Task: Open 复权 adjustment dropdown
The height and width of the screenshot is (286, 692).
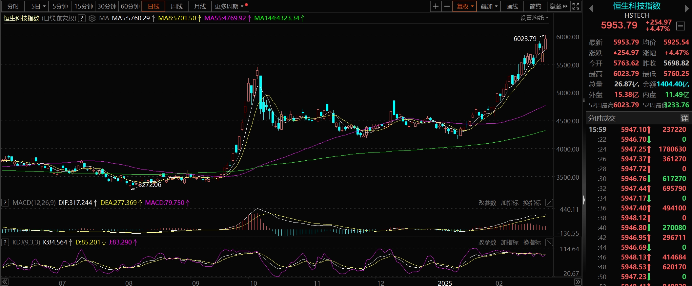Action: (x=464, y=6)
